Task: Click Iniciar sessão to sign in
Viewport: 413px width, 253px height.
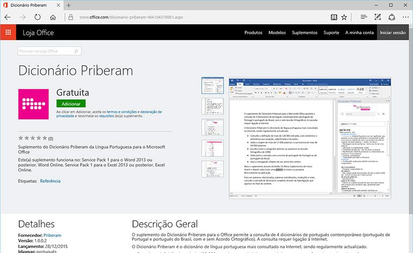Action: click(x=393, y=33)
